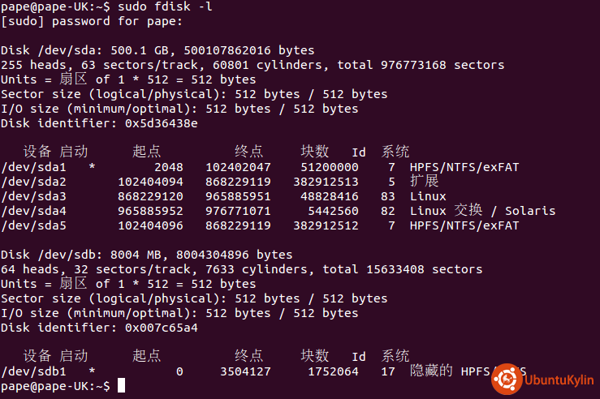Click the 'sudo fdisk -l' command text
The image size is (600, 399).
(x=168, y=6)
